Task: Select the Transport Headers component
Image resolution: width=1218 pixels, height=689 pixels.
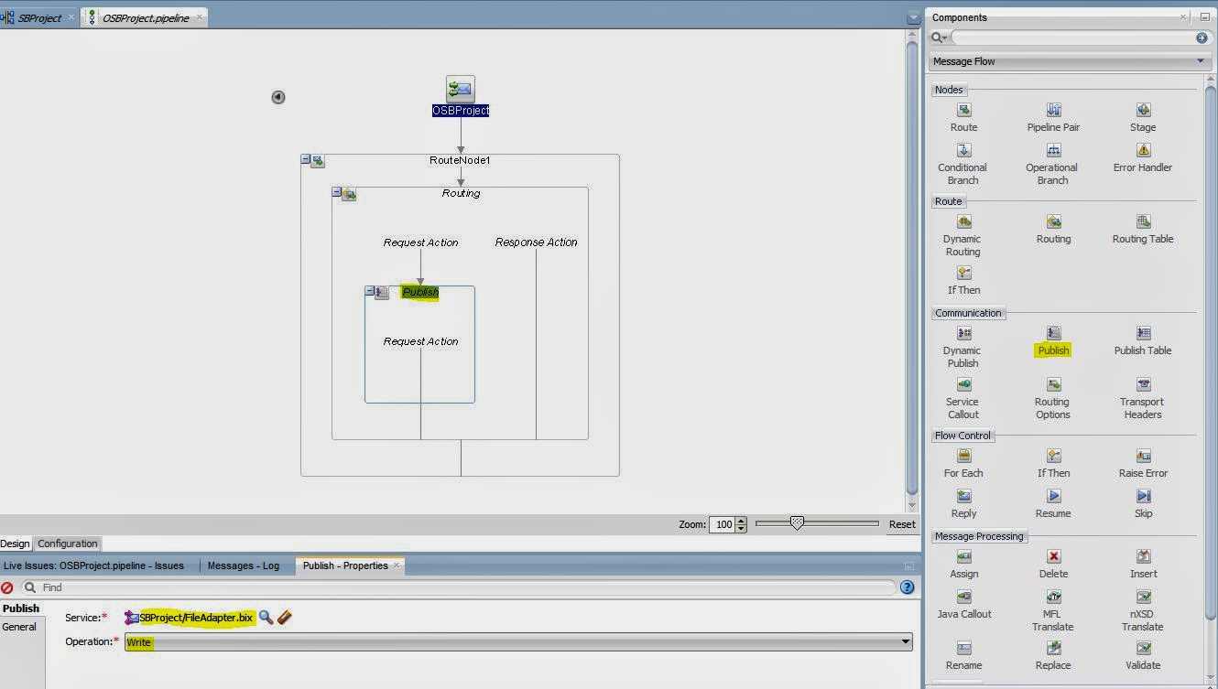Action: 1142,398
